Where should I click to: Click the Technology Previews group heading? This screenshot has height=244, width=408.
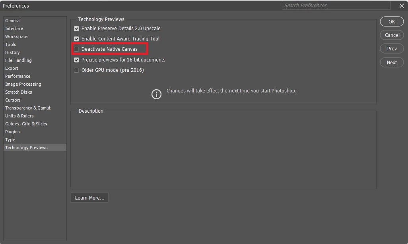pos(101,19)
